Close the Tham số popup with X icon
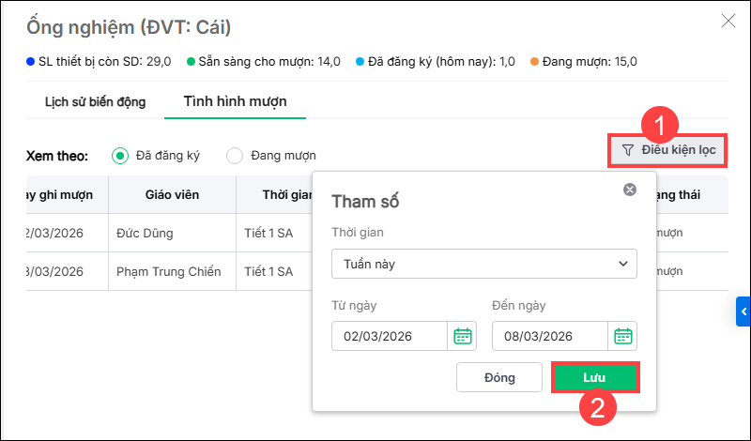Image resolution: width=751 pixels, height=441 pixels. coord(630,190)
